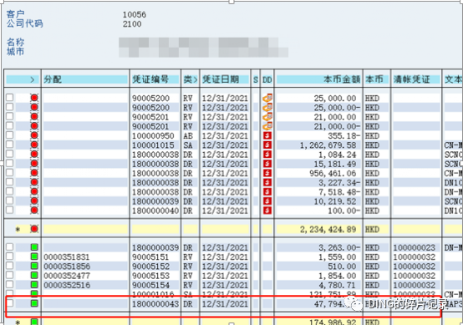Viewport: 463px width, 325px height.
Task: Click document type AB cell
Action: (x=188, y=136)
